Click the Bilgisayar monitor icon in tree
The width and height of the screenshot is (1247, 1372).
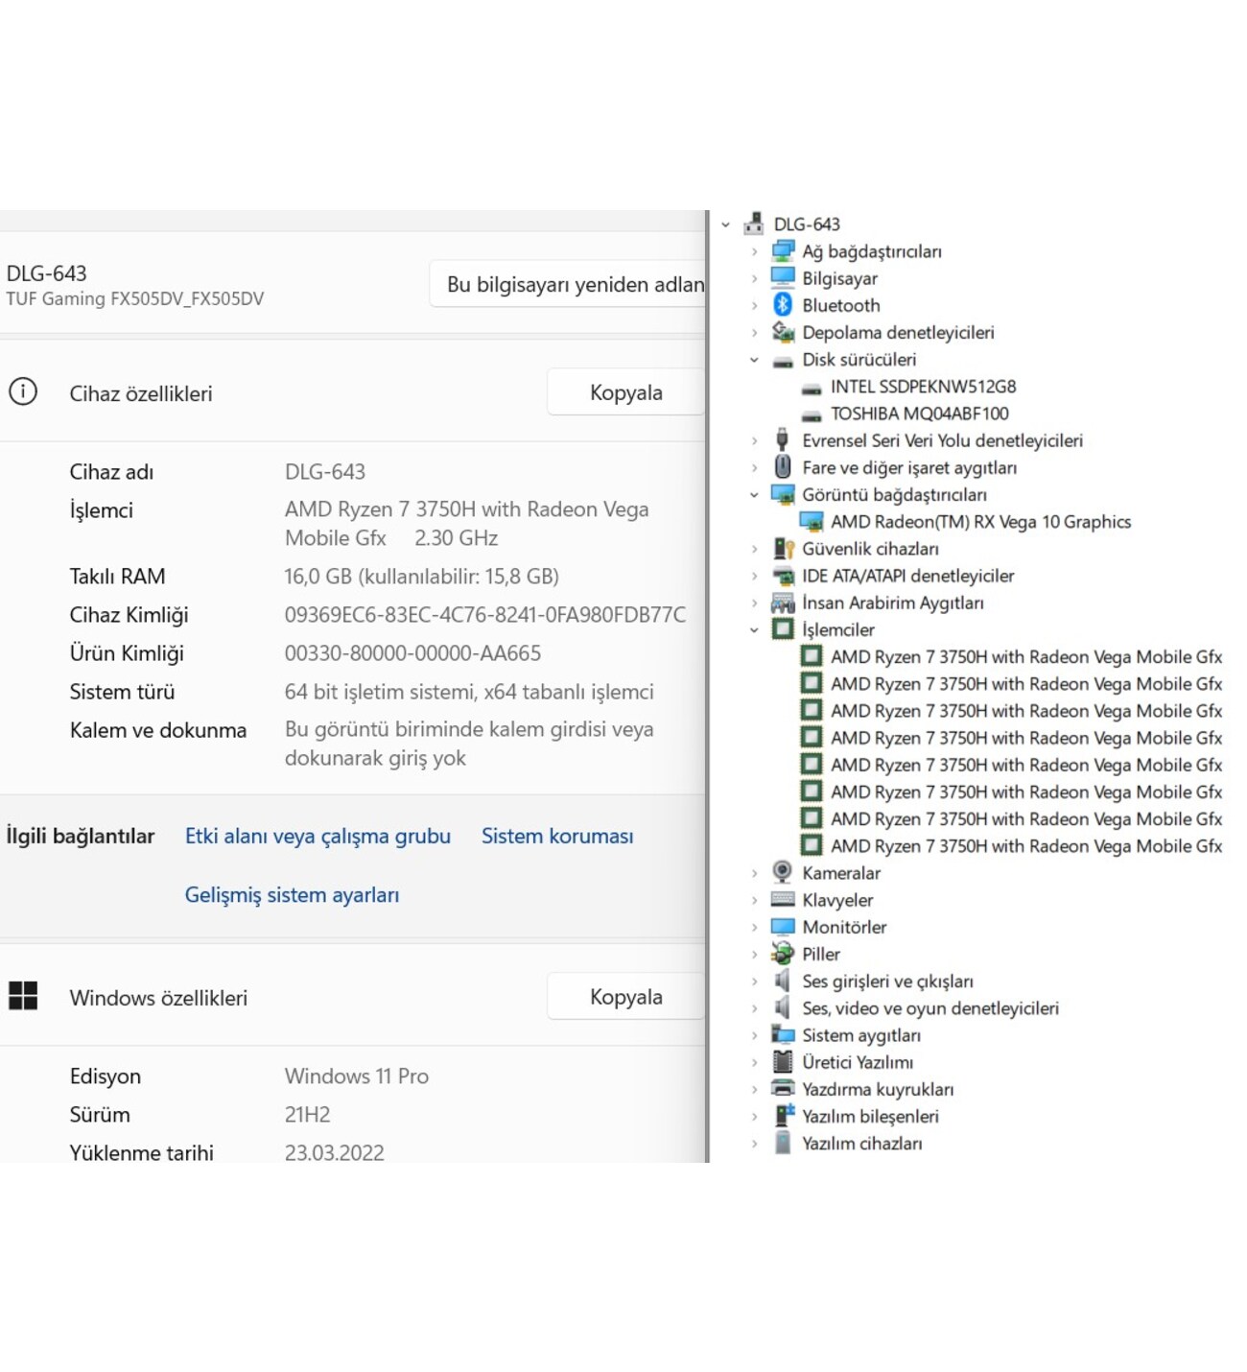[783, 277]
